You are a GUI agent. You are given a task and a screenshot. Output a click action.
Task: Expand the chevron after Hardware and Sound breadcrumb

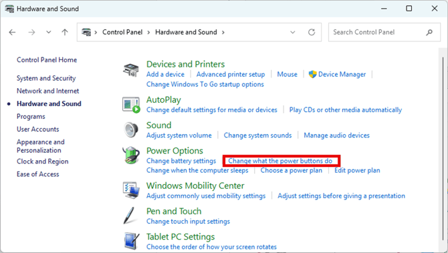tap(223, 32)
